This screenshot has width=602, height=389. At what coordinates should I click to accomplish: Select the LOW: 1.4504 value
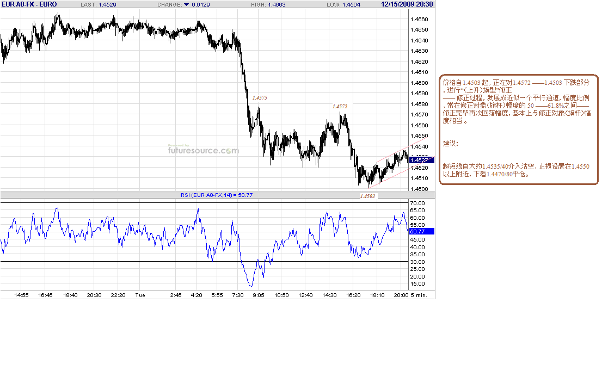point(343,4)
